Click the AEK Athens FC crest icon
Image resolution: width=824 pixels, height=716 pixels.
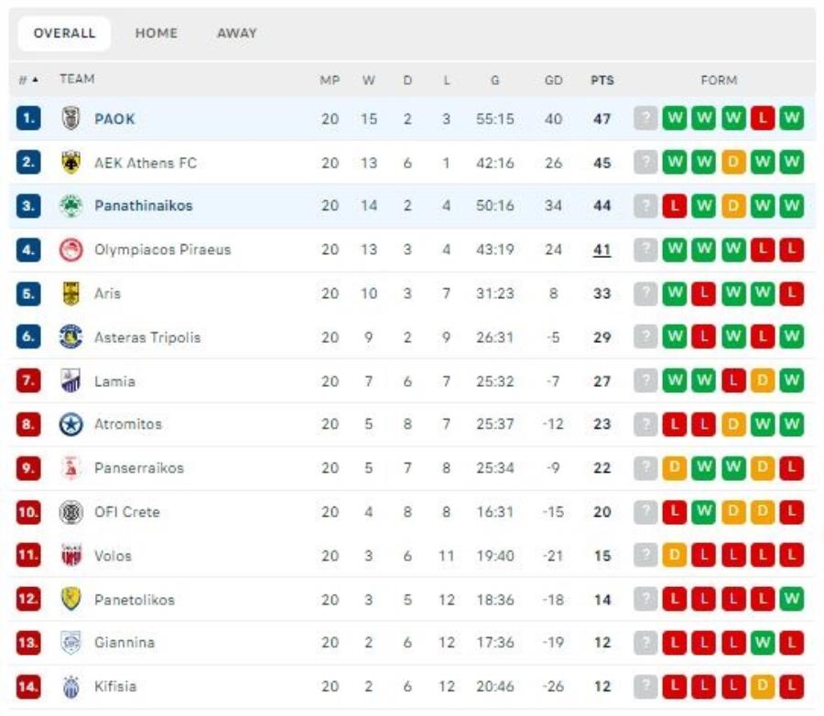[70, 162]
